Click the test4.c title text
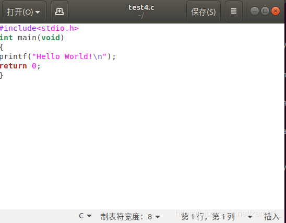The image size is (286, 223). 141,7
